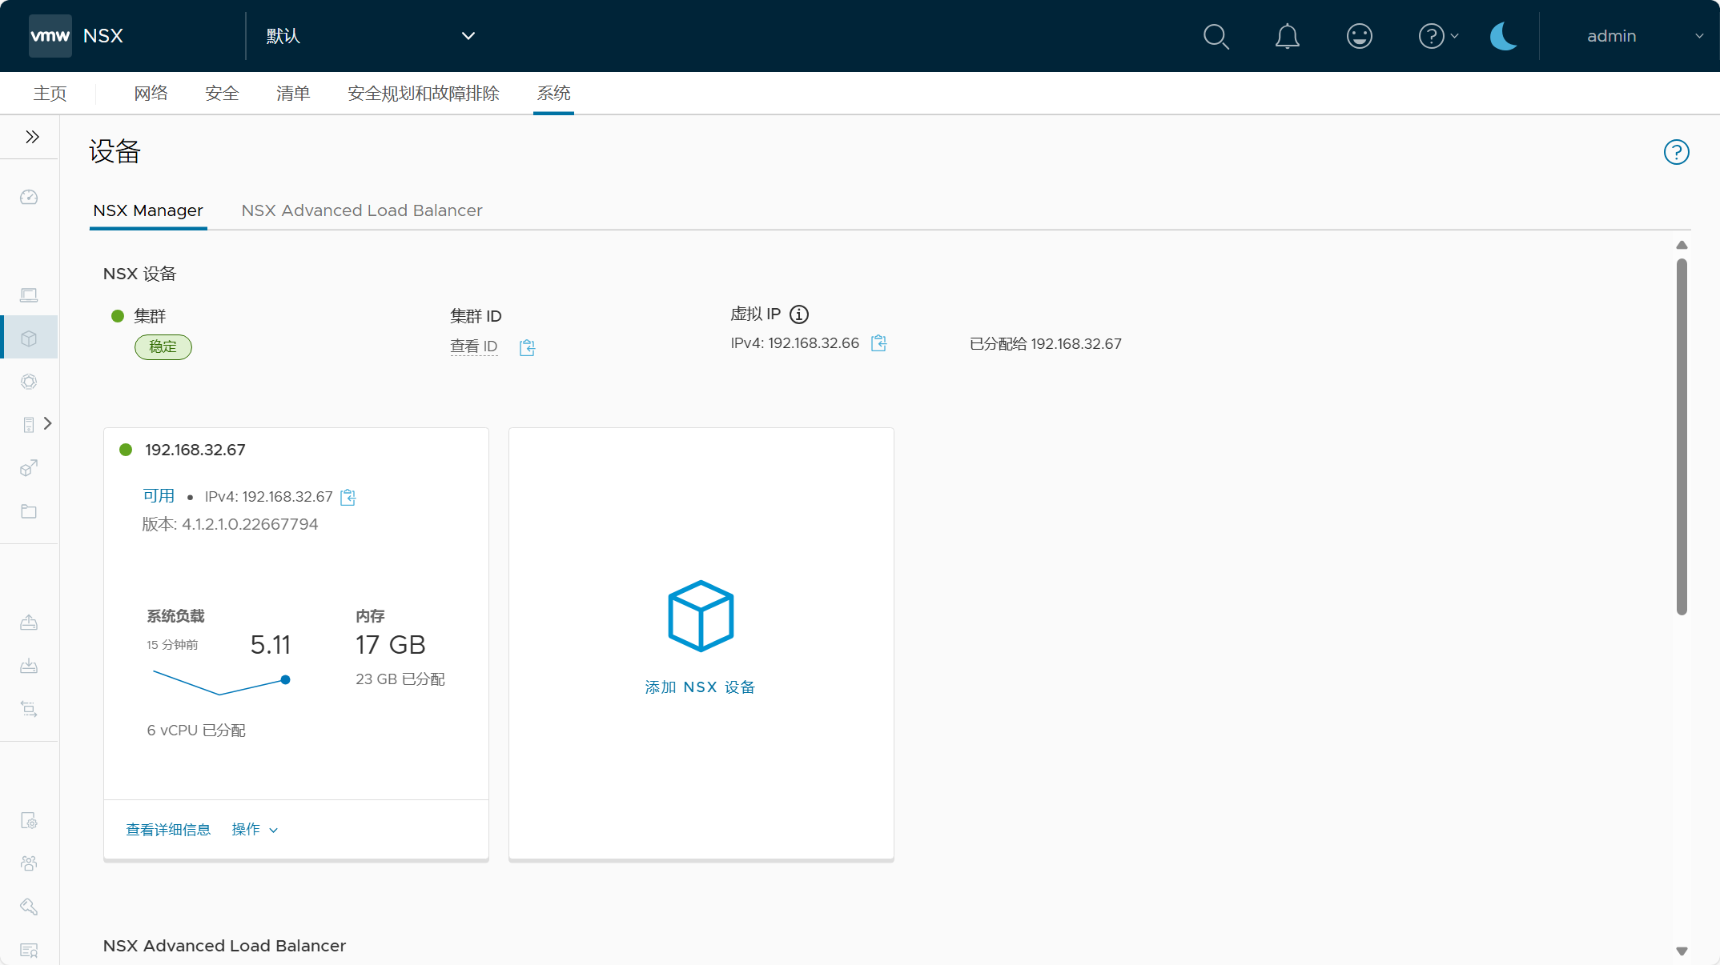1720x965 pixels.
Task: Copy node IPv4 192.168.32.67 clipboard icon
Action: point(348,497)
